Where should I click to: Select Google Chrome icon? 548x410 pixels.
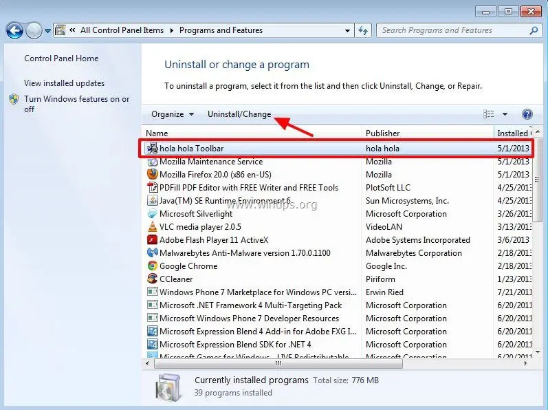tap(153, 266)
